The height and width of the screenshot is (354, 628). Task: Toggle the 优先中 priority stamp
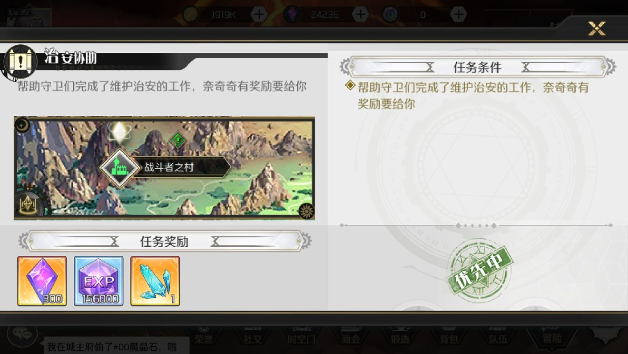[479, 271]
